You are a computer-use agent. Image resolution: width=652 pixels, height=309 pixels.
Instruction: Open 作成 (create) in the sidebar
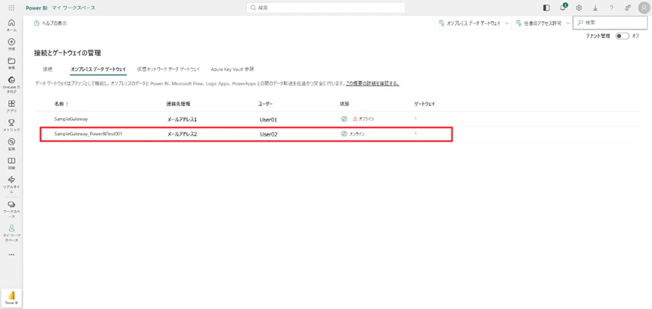tap(12, 44)
